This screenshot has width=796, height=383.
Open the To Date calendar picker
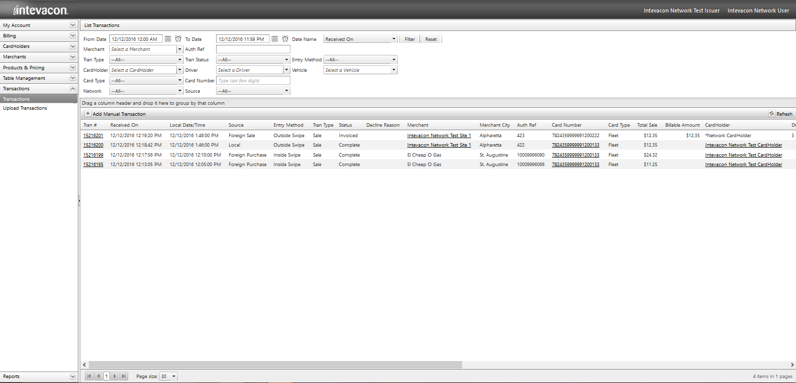(x=274, y=39)
